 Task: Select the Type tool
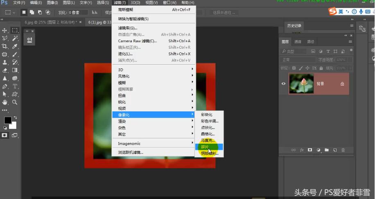(x=15, y=86)
